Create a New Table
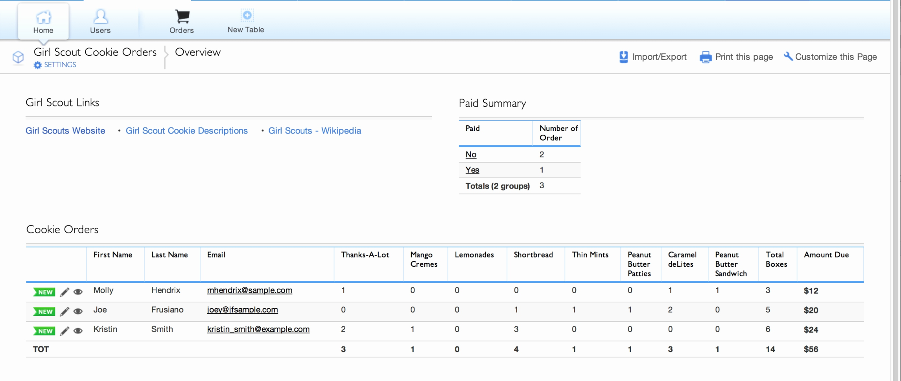This screenshot has height=381, width=901. pos(246,22)
